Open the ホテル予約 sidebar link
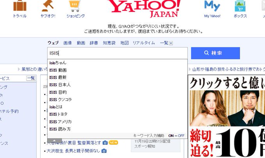This screenshot has height=158, width=265. point(9,111)
